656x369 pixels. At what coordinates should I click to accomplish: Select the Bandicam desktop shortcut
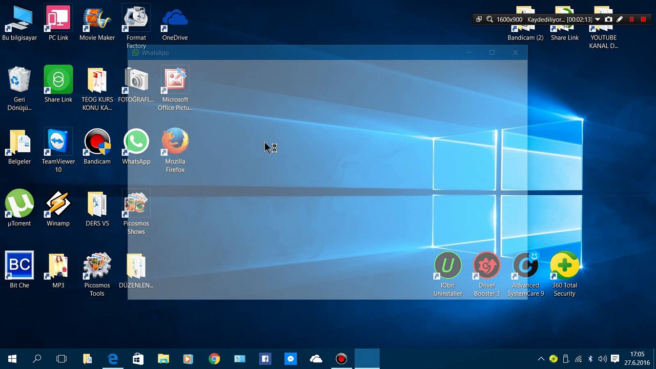coord(97,147)
